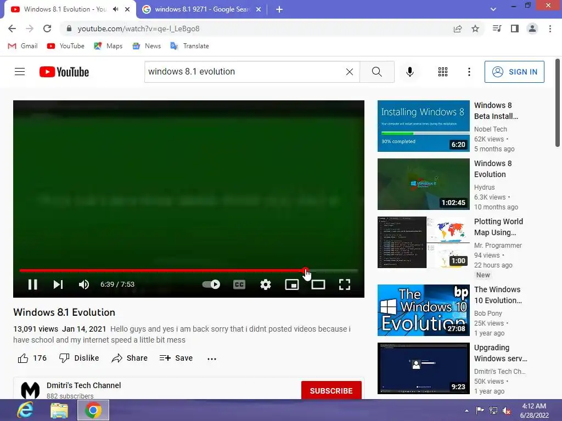562x421 pixels.
Task: Activate the miniplayer icon
Action: [292, 285]
